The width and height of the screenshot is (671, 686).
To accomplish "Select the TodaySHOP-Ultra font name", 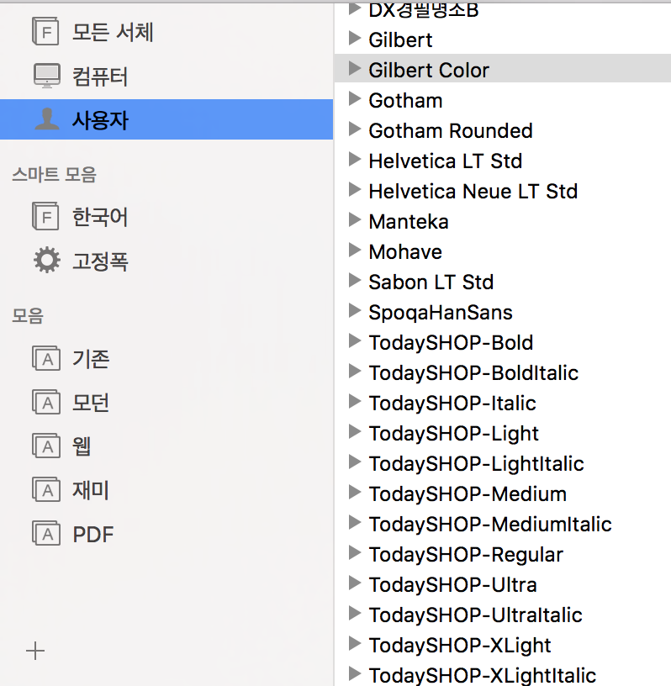I will 453,585.
